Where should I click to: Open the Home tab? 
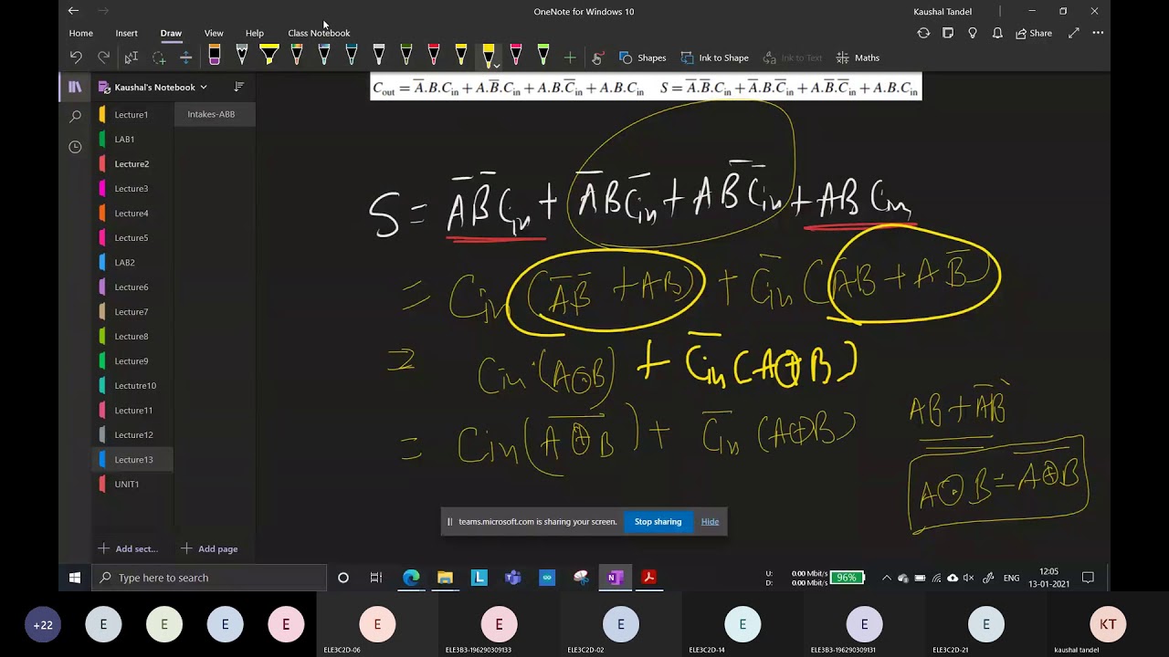tap(80, 33)
